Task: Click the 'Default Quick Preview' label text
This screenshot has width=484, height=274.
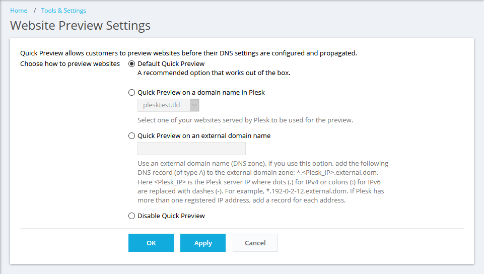Action: [x=171, y=64]
